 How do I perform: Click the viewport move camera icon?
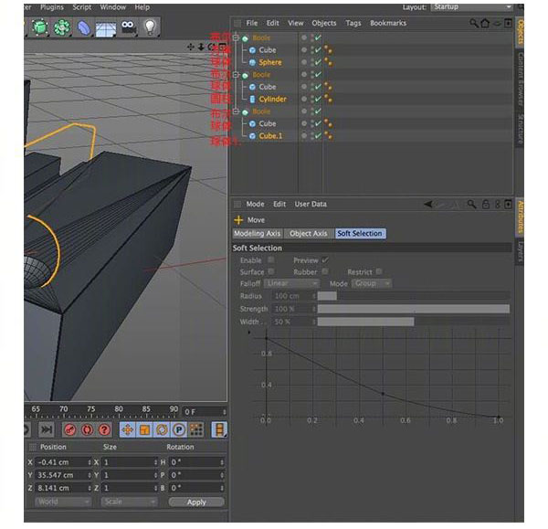(x=191, y=47)
